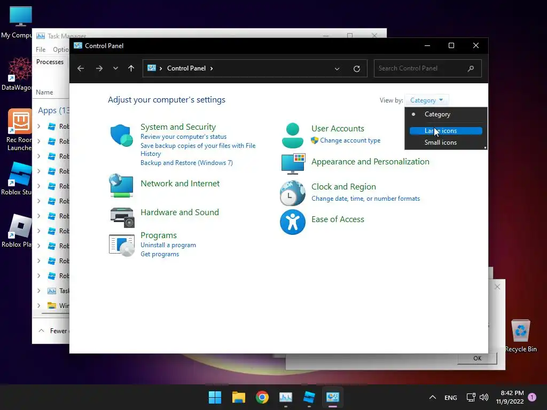
Task: Go forward with the Control Panel forward arrow
Action: [x=99, y=68]
